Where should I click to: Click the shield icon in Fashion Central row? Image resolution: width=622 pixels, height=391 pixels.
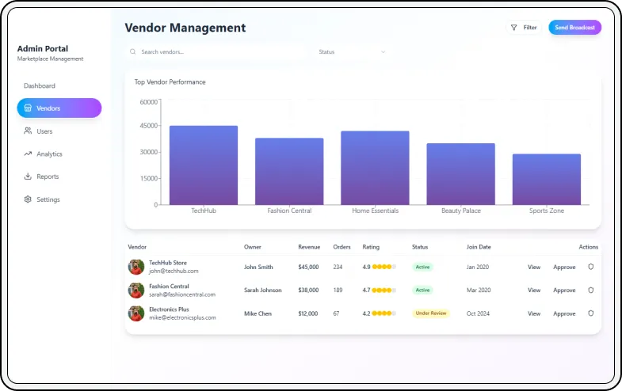tap(590, 290)
